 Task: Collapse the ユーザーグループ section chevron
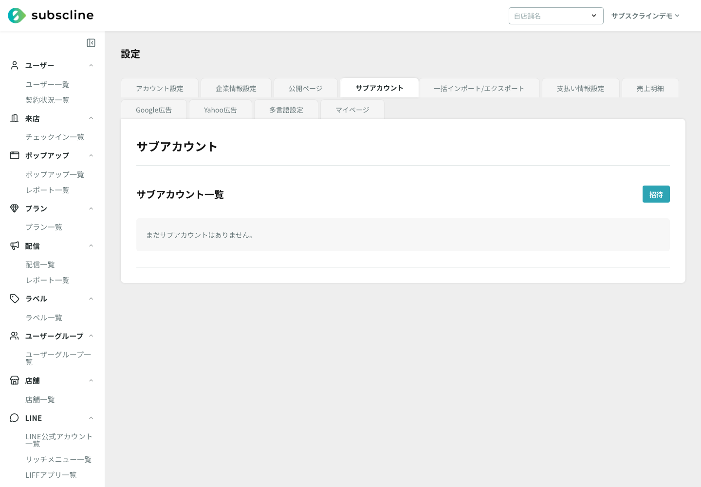pyautogui.click(x=91, y=336)
